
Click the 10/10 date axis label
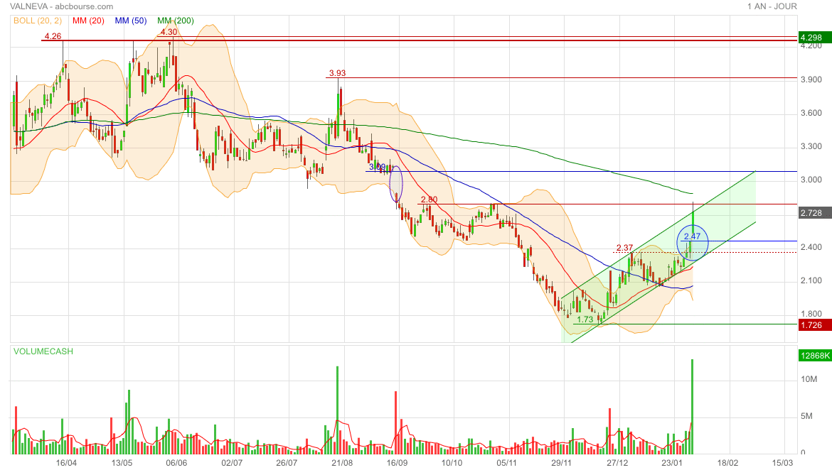click(452, 463)
